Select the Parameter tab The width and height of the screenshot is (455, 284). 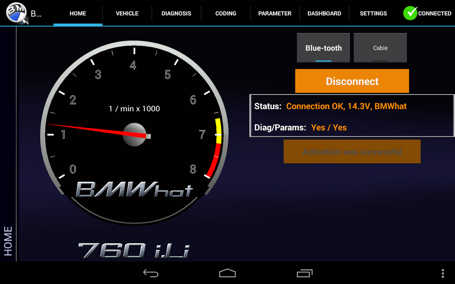pos(275,14)
